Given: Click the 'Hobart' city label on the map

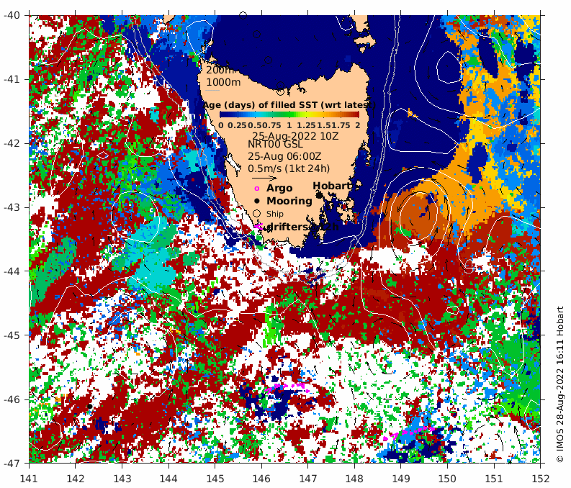Looking at the screenshot, I should pyautogui.click(x=332, y=186).
